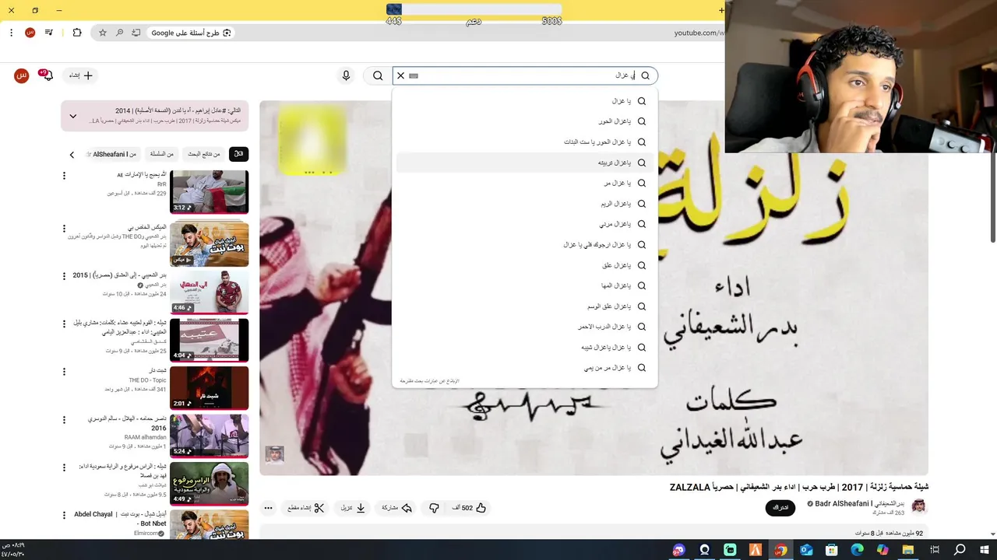Click the 'طرح أسئلة على Google' lens chip

pos(191,33)
